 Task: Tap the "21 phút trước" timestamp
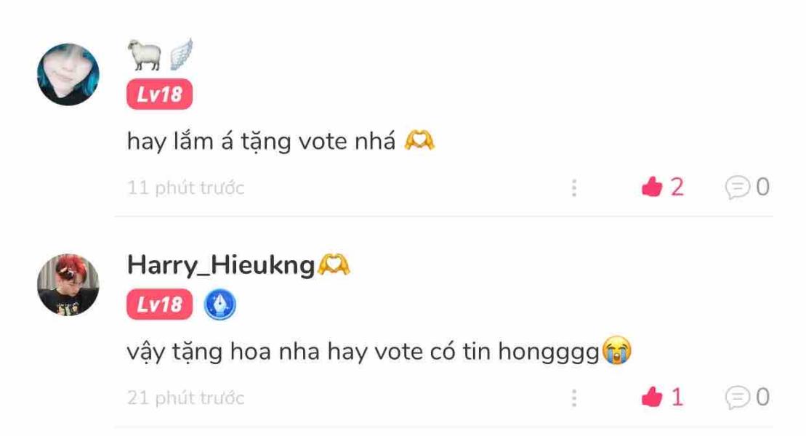coord(185,398)
